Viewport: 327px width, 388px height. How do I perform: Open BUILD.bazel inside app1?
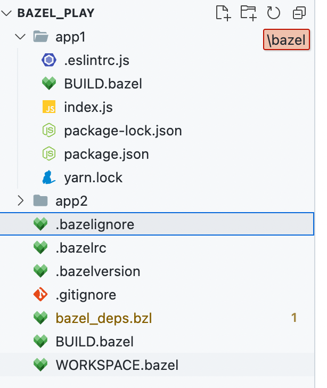pyautogui.click(x=103, y=84)
